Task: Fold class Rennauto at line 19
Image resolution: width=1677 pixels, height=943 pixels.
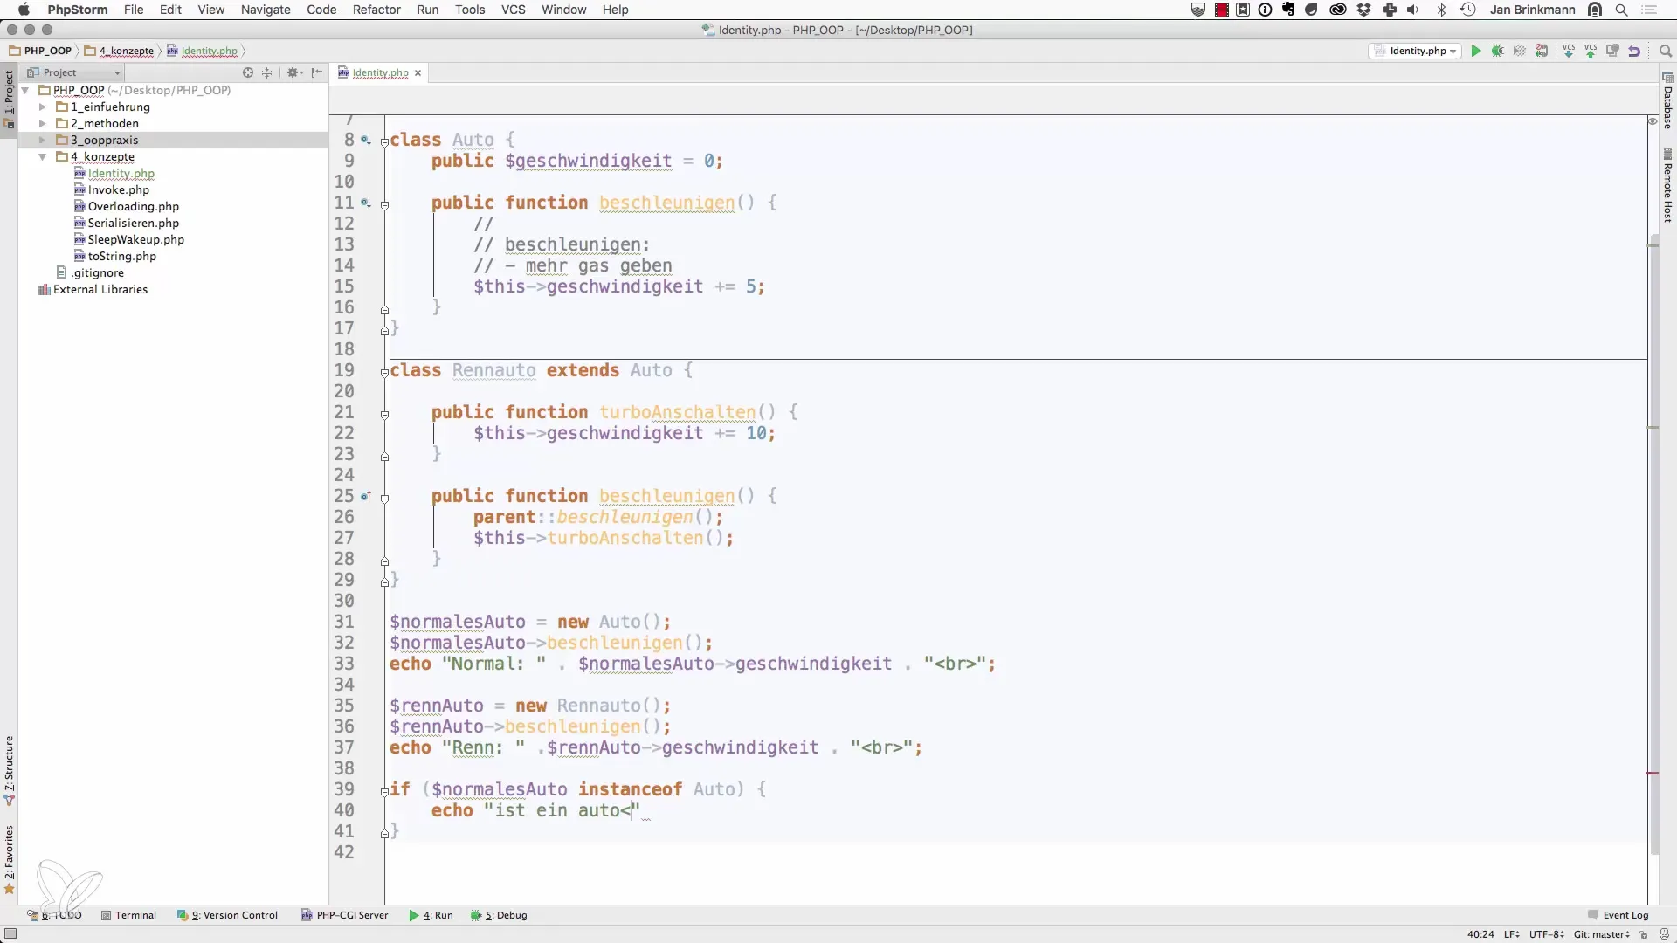Action: [x=384, y=373]
